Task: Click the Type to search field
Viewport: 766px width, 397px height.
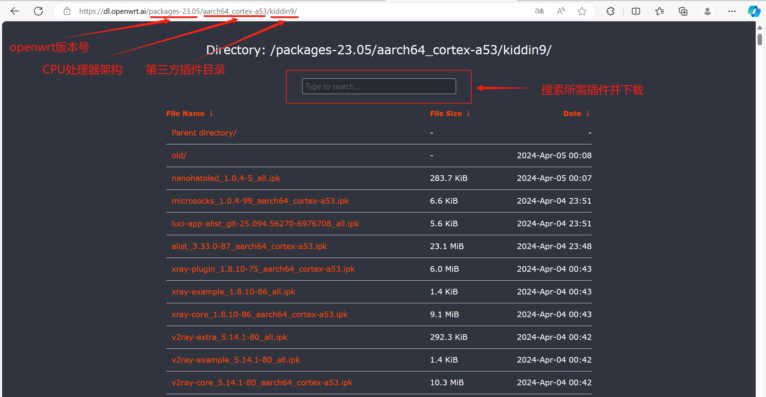Action: [379, 86]
